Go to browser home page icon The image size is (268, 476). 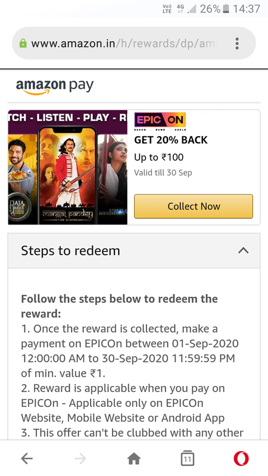point(134,458)
